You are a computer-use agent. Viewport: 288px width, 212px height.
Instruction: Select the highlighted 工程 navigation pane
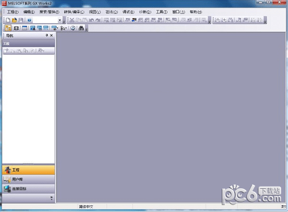click(28, 170)
